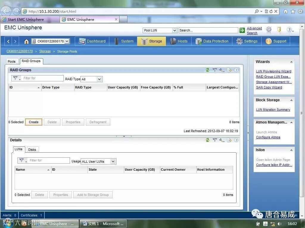
Task: Collapse the Isilon panel
Action: [x=291, y=150]
